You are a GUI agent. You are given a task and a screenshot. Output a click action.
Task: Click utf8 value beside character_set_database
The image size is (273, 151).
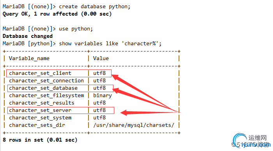(x=99, y=88)
